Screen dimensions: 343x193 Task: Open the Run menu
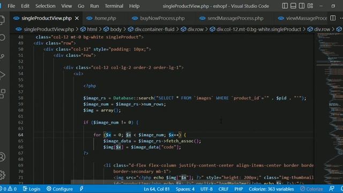pos(94,6)
